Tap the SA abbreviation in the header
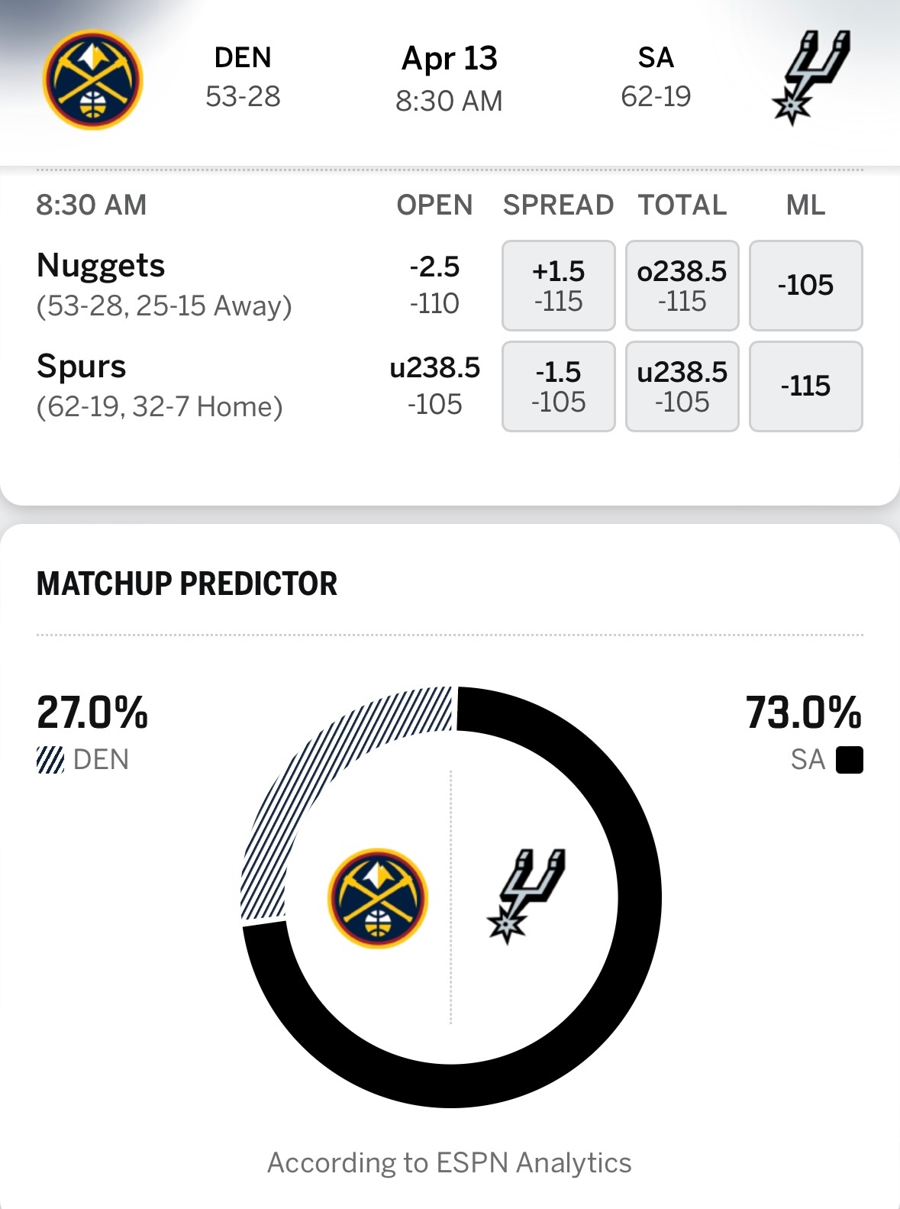 656,58
